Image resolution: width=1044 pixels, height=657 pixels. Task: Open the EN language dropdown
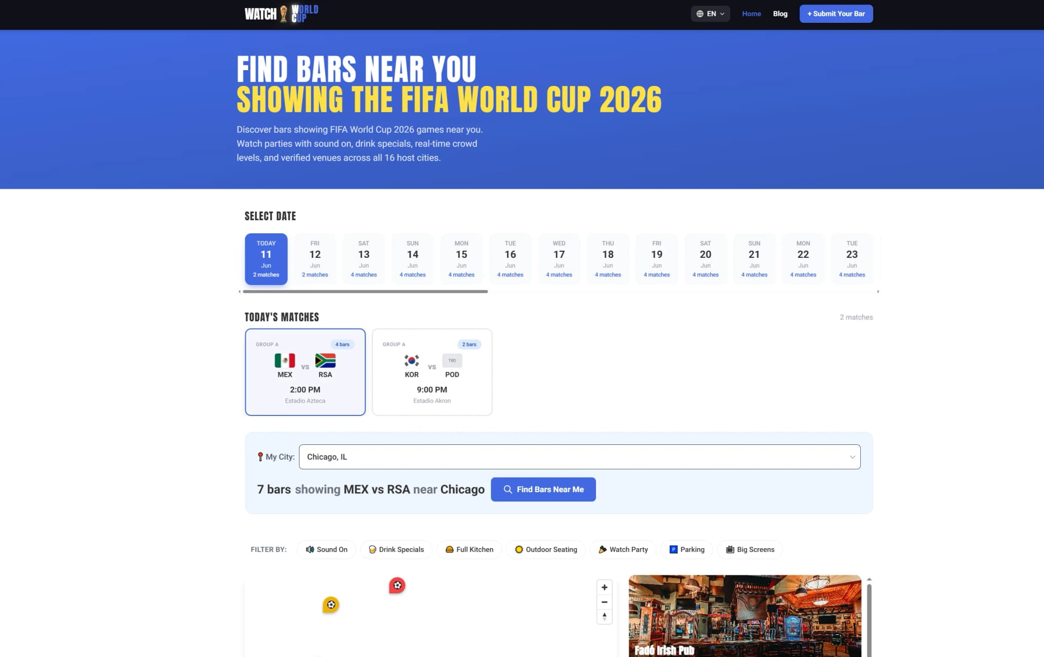coord(710,14)
